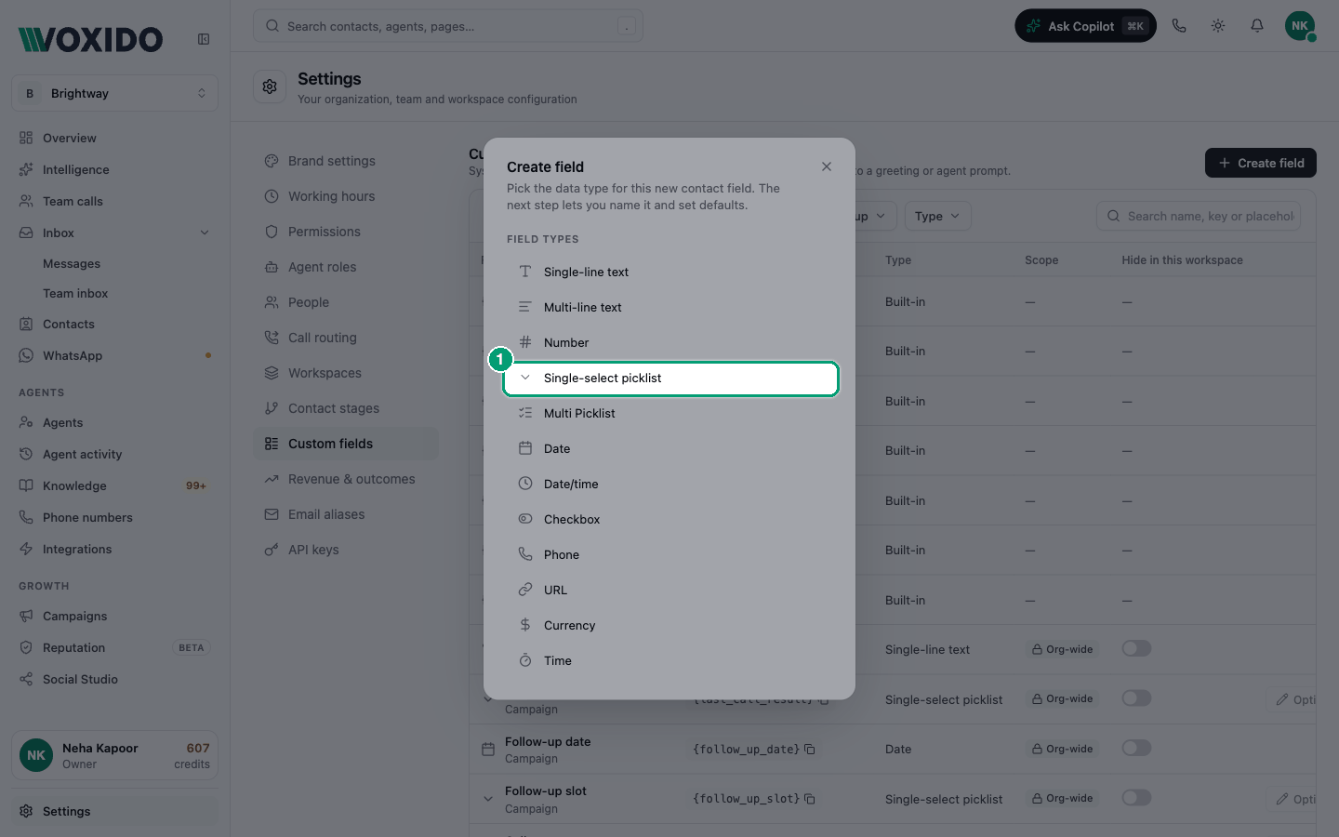Choose the Number field type

point(670,342)
